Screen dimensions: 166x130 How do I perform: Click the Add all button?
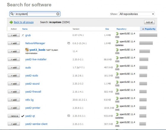[x=149, y=22]
